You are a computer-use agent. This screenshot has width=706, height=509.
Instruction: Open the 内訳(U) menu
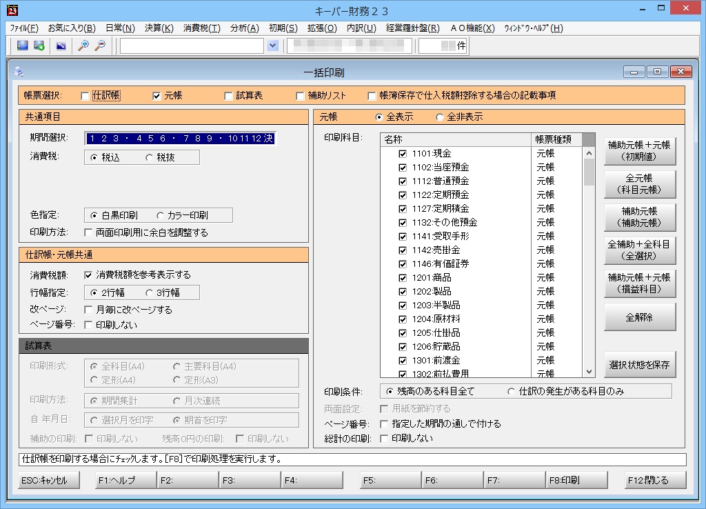pyautogui.click(x=361, y=28)
